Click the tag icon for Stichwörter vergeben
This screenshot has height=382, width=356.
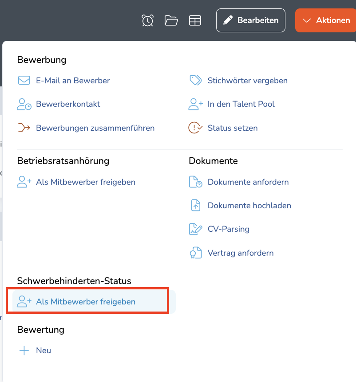196,80
